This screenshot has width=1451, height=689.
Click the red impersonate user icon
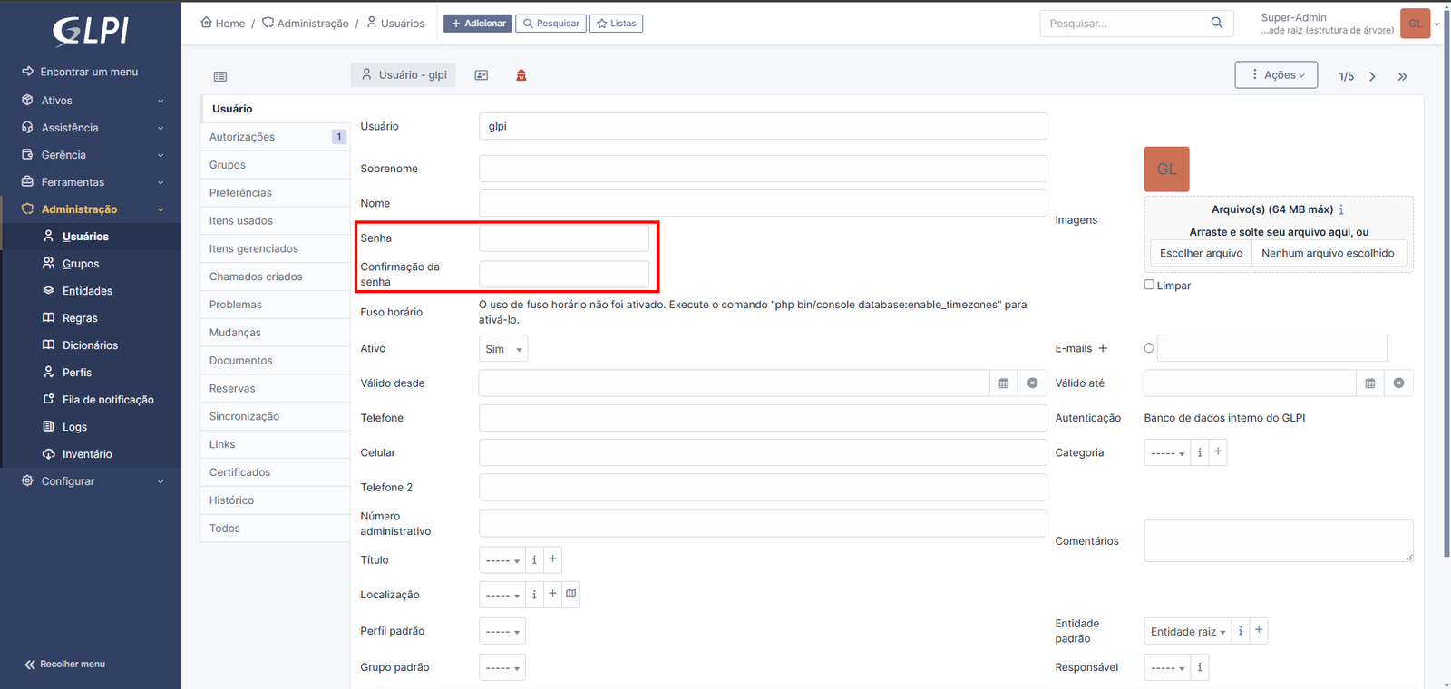(x=521, y=75)
